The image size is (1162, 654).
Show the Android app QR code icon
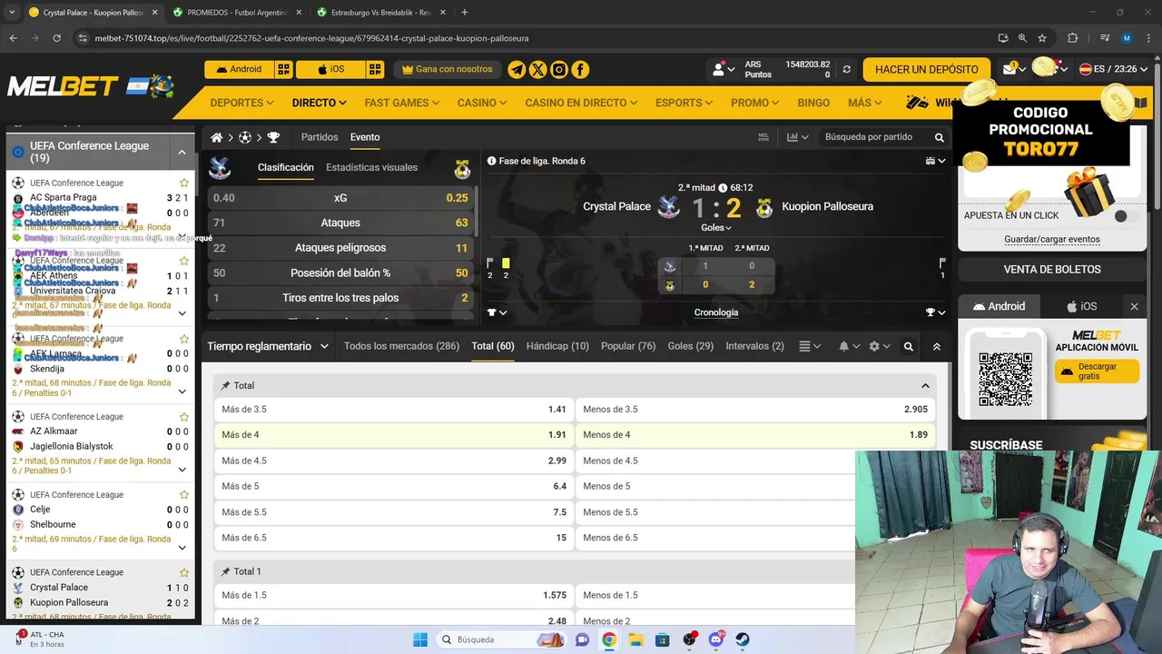click(284, 69)
